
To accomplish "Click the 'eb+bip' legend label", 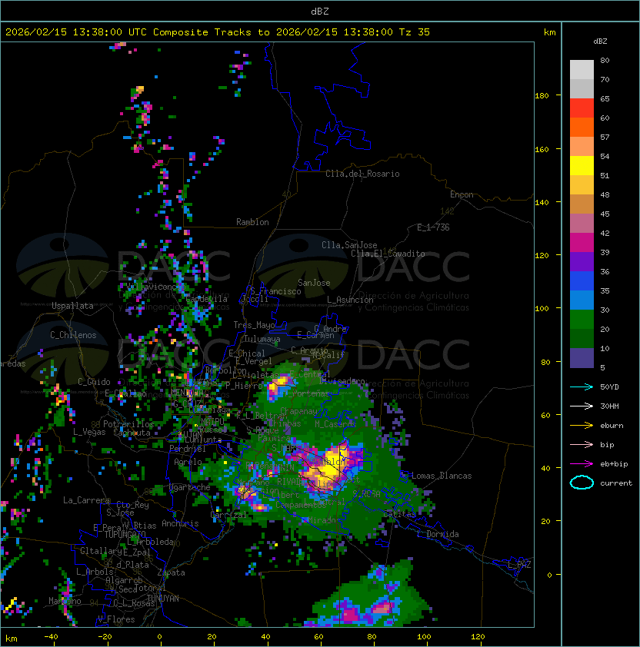I will coord(614,464).
